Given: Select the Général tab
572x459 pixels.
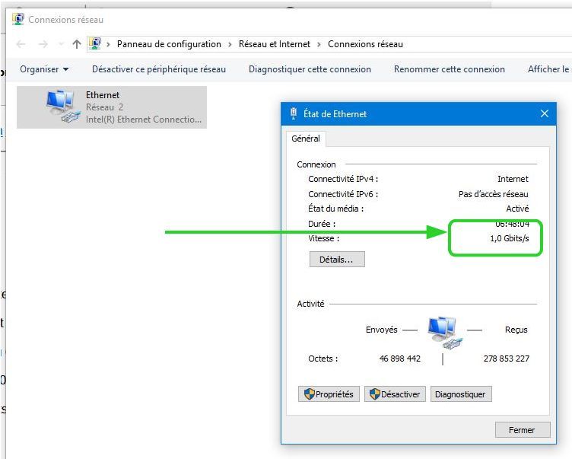Looking at the screenshot, I should [x=306, y=139].
